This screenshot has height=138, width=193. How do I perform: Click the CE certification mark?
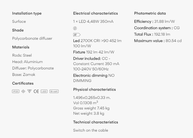36,91
